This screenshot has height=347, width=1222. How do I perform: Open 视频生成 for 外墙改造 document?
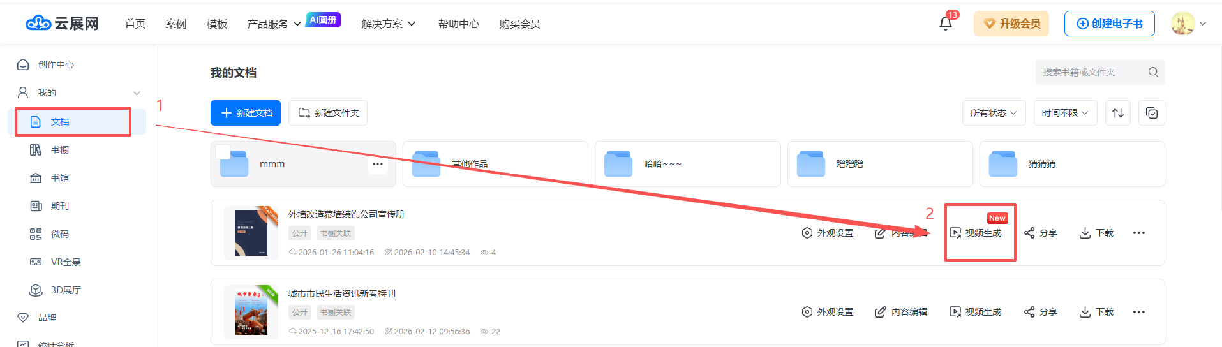coord(976,233)
